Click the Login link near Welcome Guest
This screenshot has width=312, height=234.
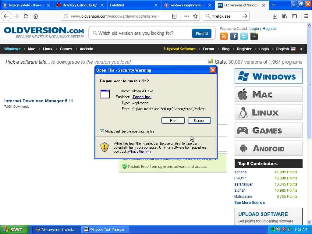pyautogui.click(x=254, y=28)
